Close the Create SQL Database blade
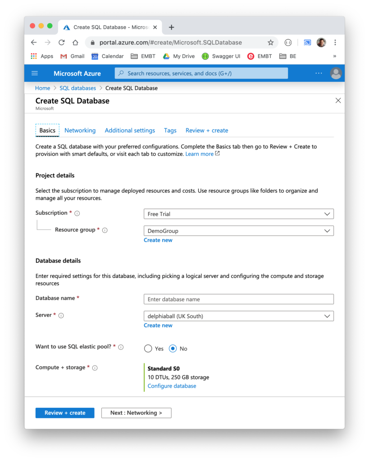The width and height of the screenshot is (369, 461). click(x=338, y=100)
